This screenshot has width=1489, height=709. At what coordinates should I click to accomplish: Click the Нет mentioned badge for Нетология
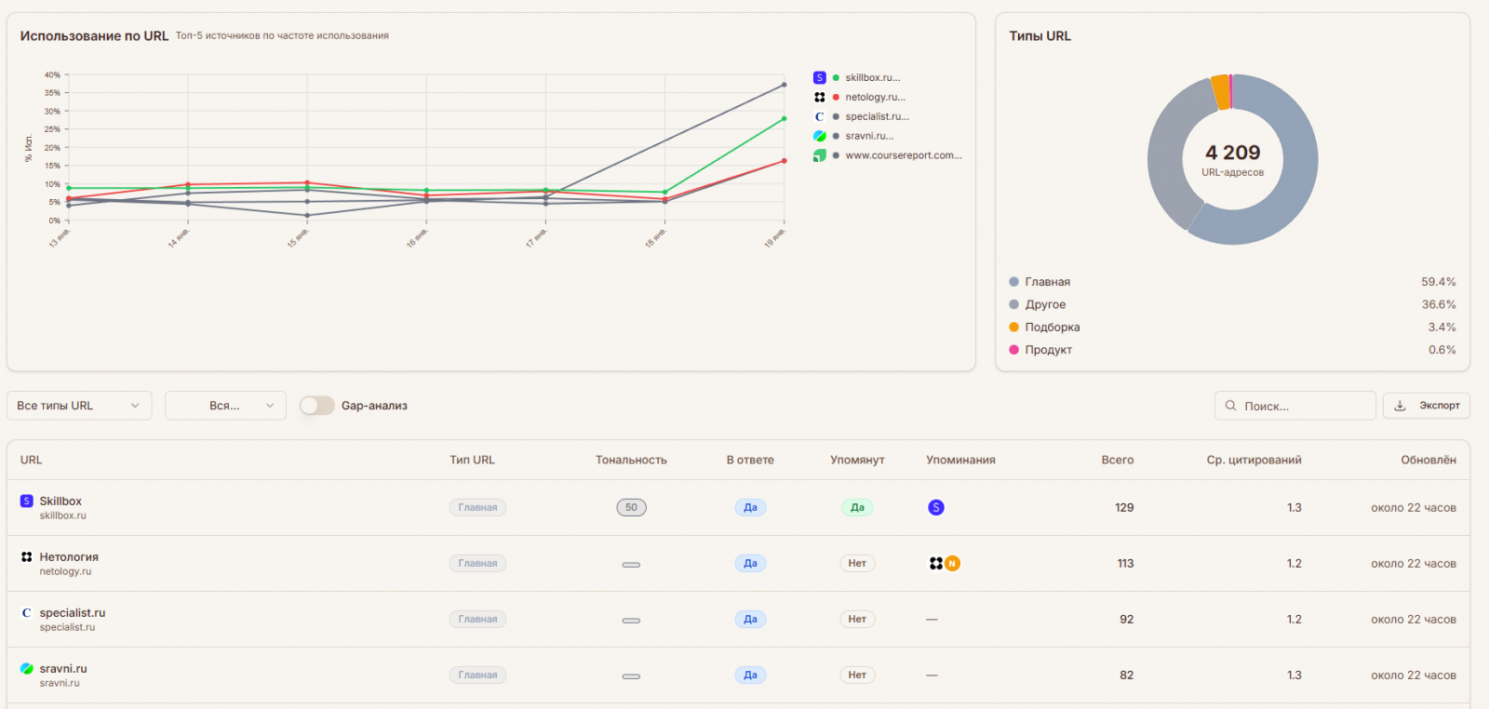coord(857,564)
